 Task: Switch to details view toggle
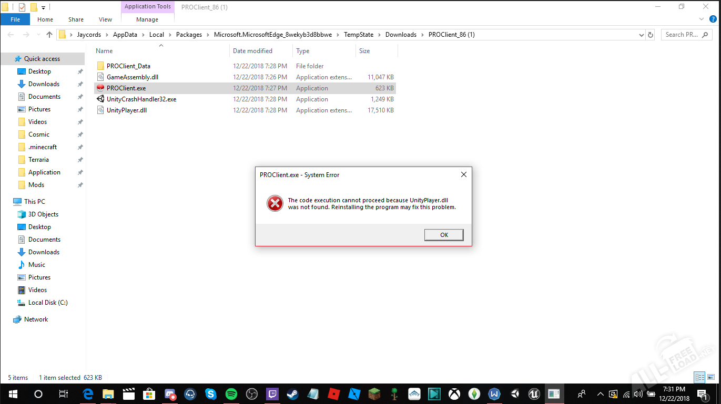click(x=700, y=377)
